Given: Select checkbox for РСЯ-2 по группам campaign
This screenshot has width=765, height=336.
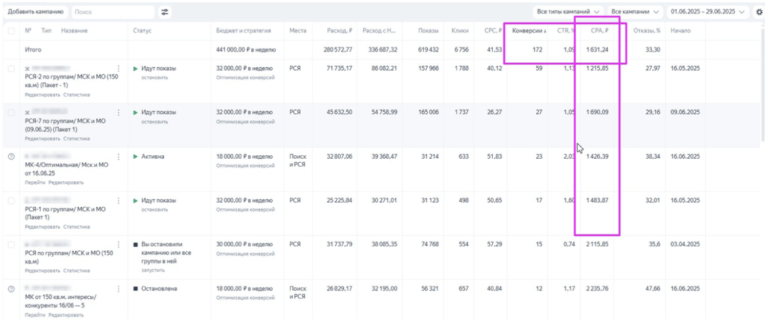Looking at the screenshot, I should tap(12, 68).
